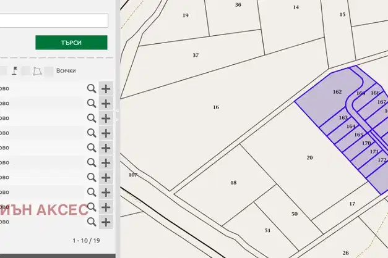Viewport: 388px width, 258px height.
Task: Zoom to the tenth result with its magnifier
Action: [x=92, y=222]
